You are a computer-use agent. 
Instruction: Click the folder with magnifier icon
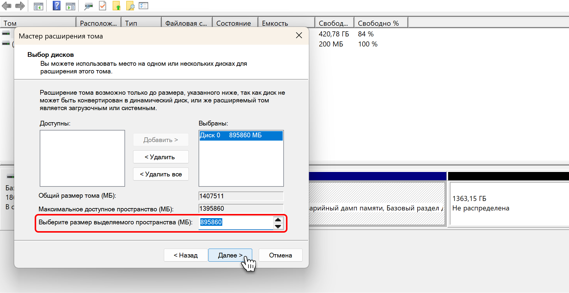coord(130,6)
